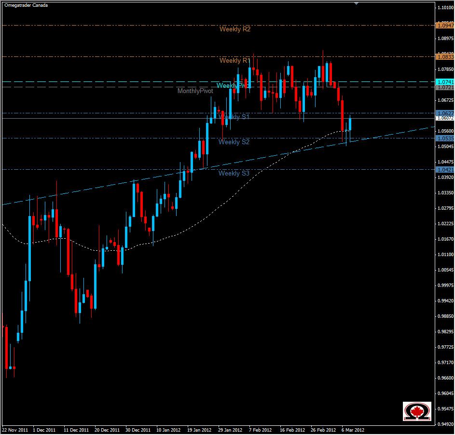Screen dimensions: 455x435
Task: Click the 22 Nov 2011 date label
Action: (16, 429)
